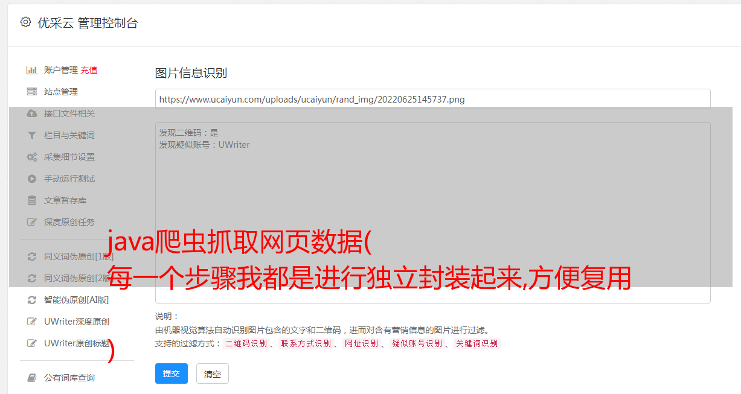Open 栏目与关键词 menu item
The width and height of the screenshot is (741, 394).
coord(69,135)
